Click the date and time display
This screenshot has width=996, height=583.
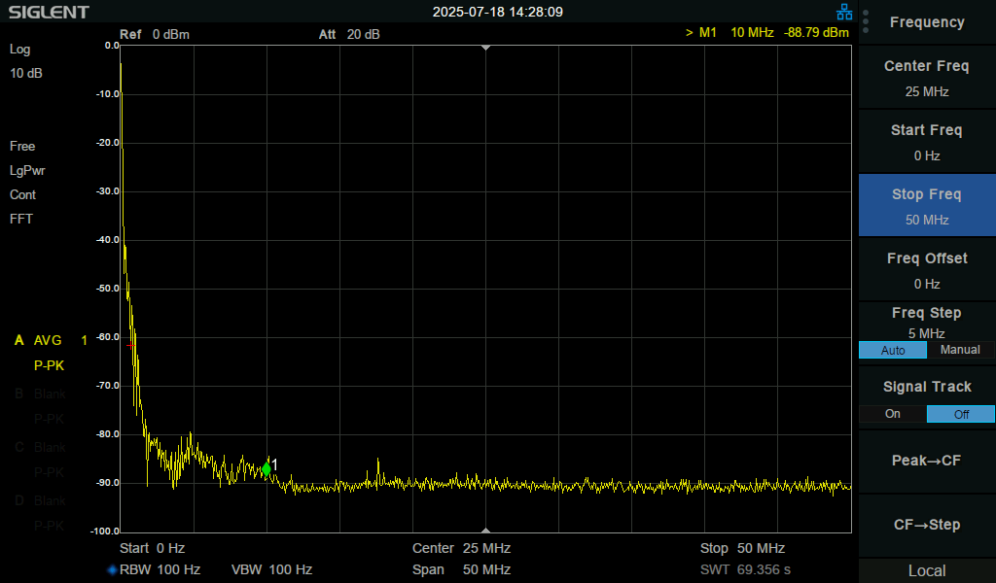[x=497, y=12]
